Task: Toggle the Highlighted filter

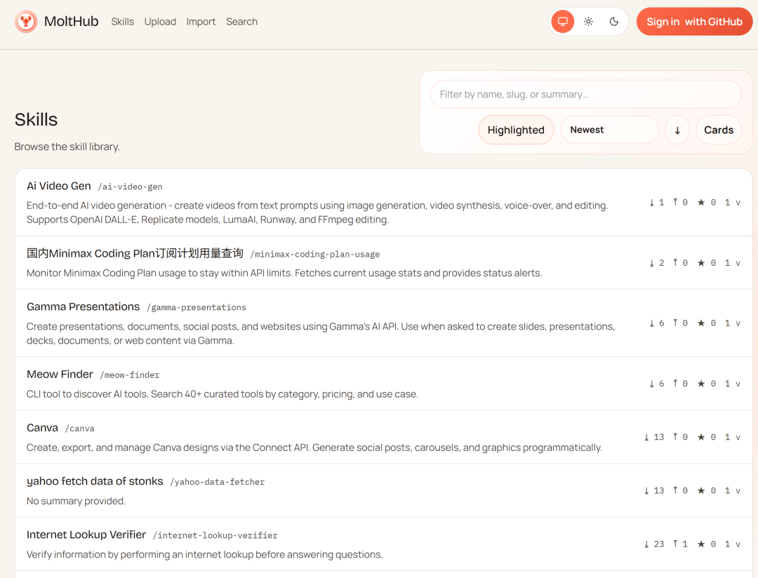Action: click(516, 130)
